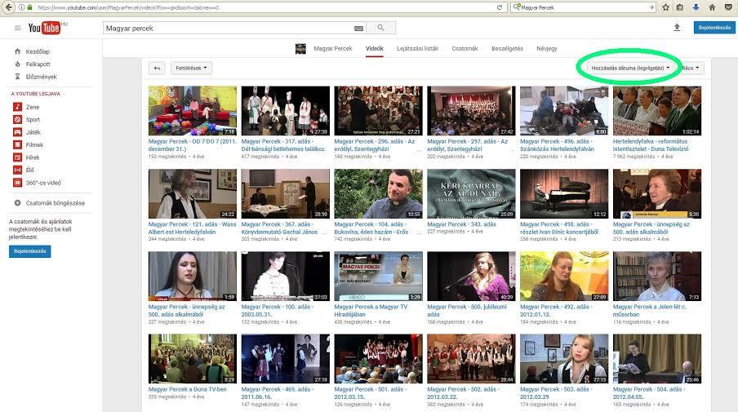The height and width of the screenshot is (412, 738).
Task: Open the on-screen keyboard icon in search box
Action: 358,28
